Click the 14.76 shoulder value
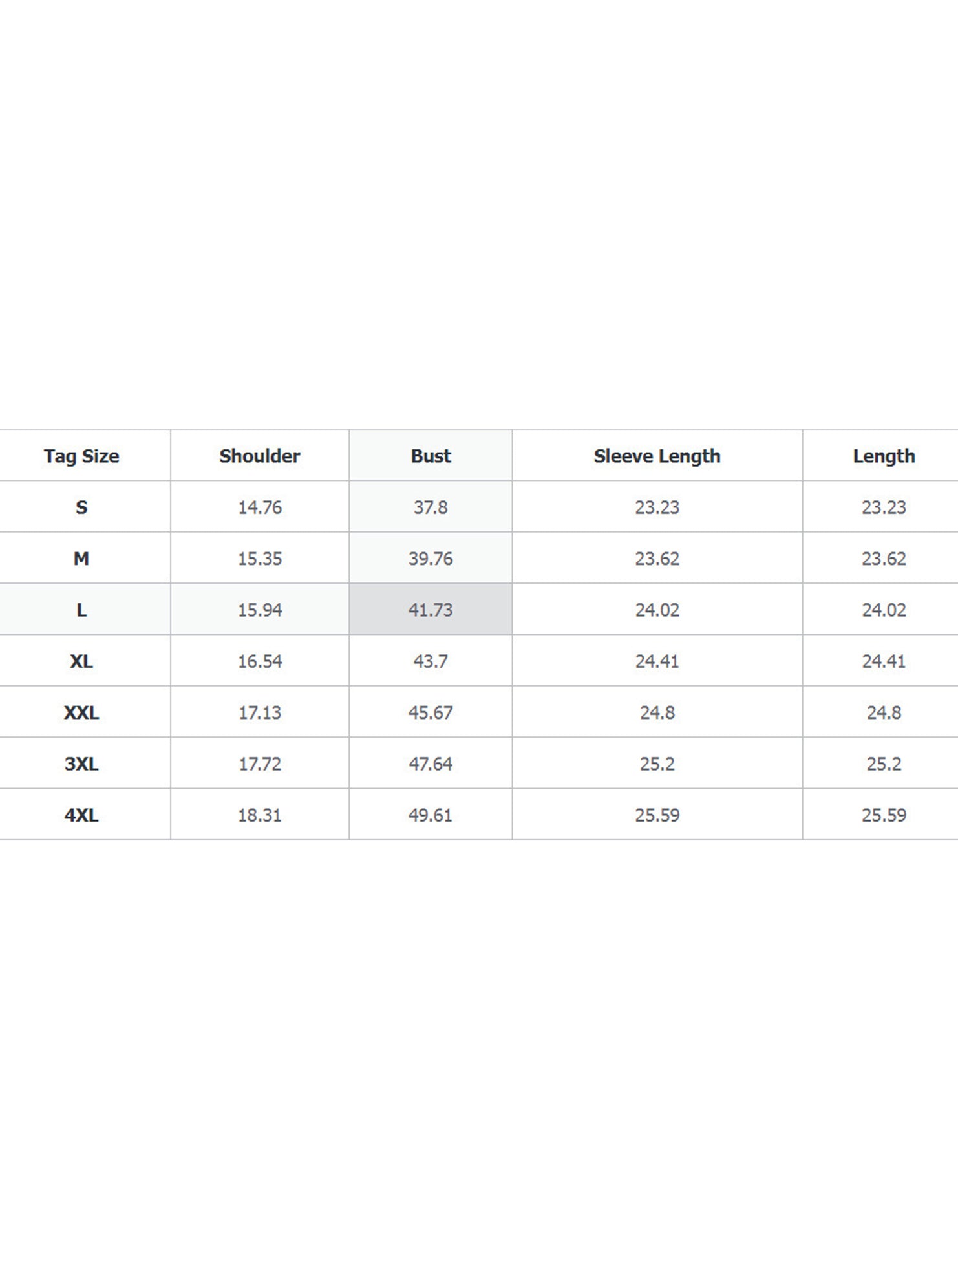Viewport: 958px width, 1271px height. (x=260, y=507)
